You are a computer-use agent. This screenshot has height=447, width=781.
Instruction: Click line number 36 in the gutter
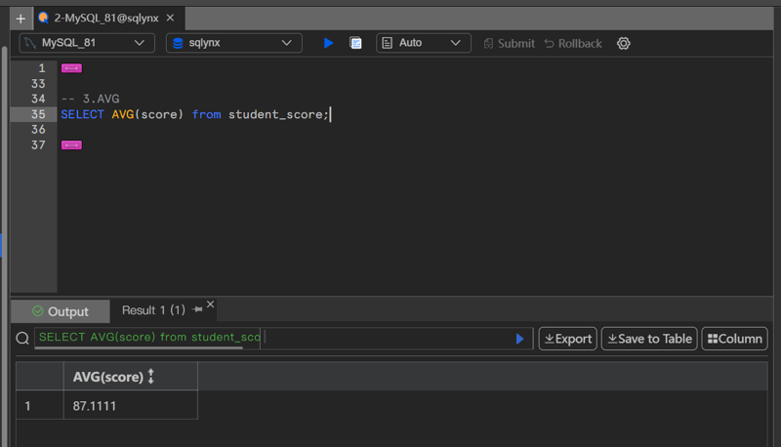(x=38, y=130)
